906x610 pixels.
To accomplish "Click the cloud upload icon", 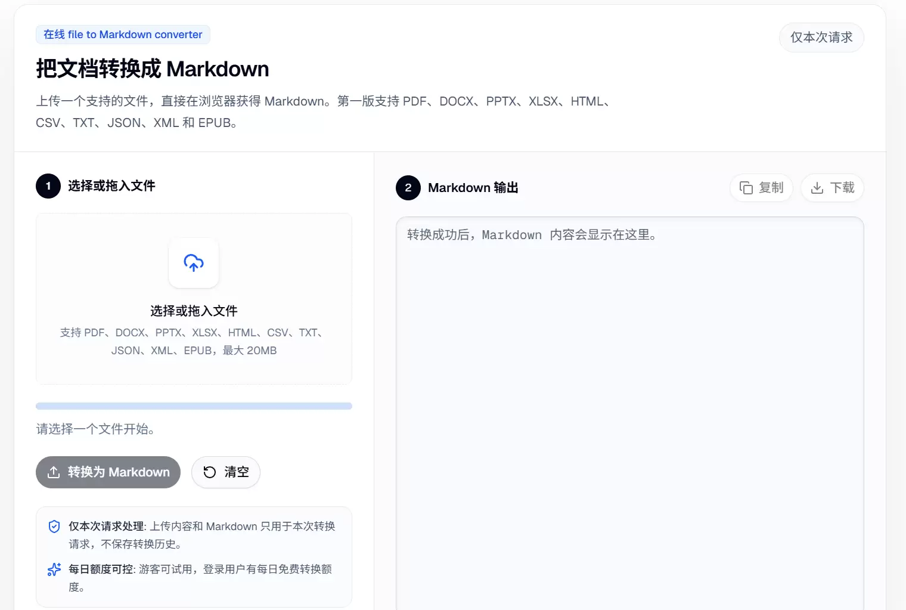I will coord(194,262).
